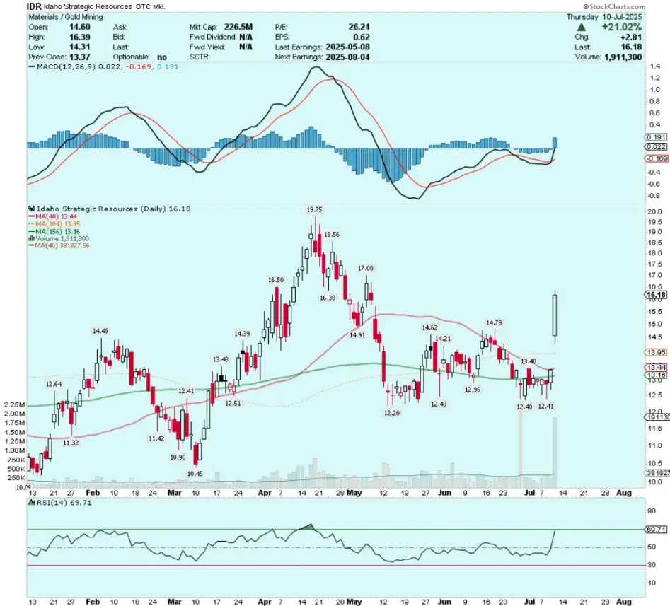Image resolution: width=670 pixels, height=606 pixels.
Task: Click the MA(156) 13.16 legend entry
Action: point(57,231)
